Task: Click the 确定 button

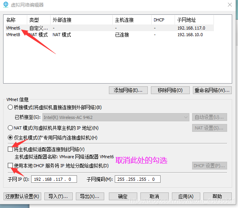Action: (x=123, y=196)
